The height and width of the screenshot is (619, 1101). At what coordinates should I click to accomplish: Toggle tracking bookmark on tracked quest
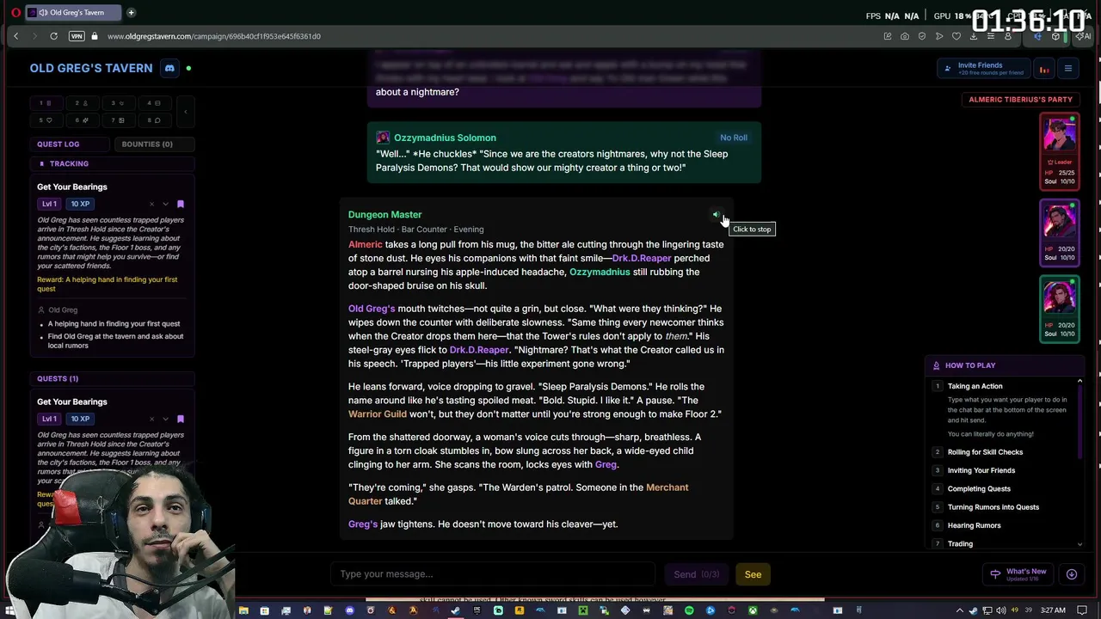180,204
